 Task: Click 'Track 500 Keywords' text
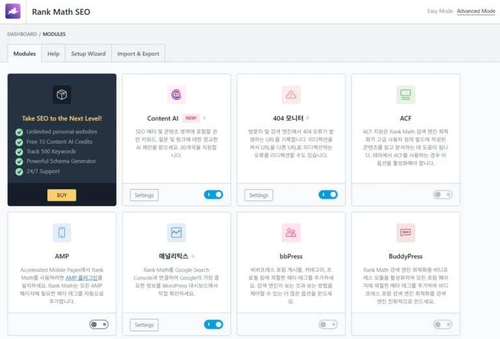click(51, 152)
